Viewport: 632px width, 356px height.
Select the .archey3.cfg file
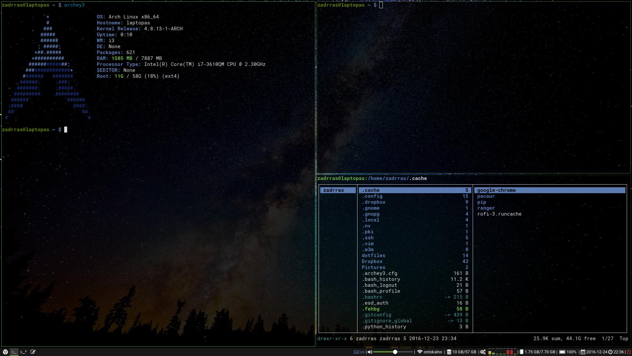[415, 273]
